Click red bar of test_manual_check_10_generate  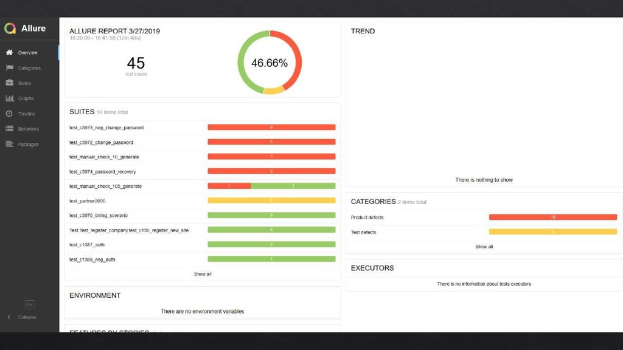(x=271, y=156)
